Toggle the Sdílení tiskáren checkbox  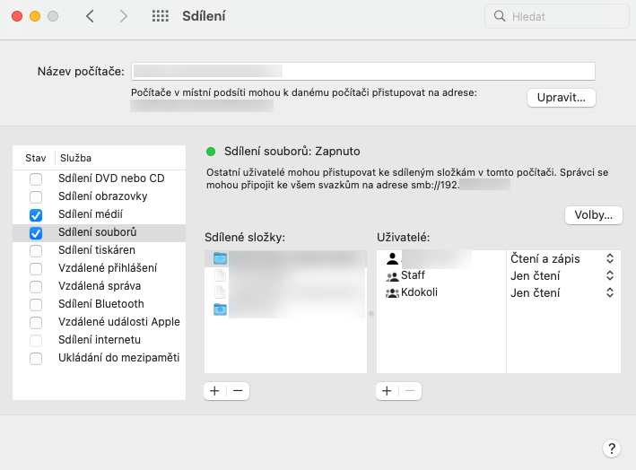click(36, 250)
